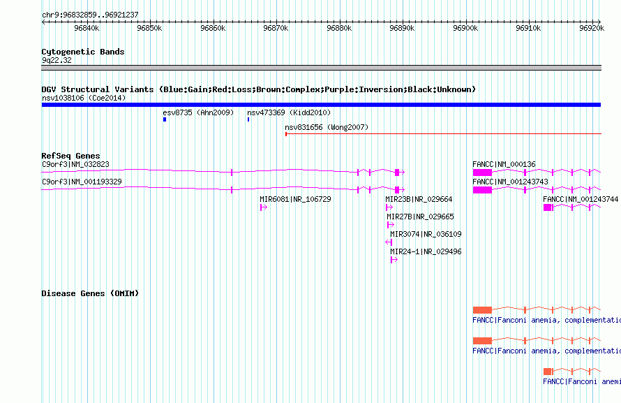Screen dimensions: 621x403
Task: Click the DGV Structural Variants track title
Action: (259, 89)
